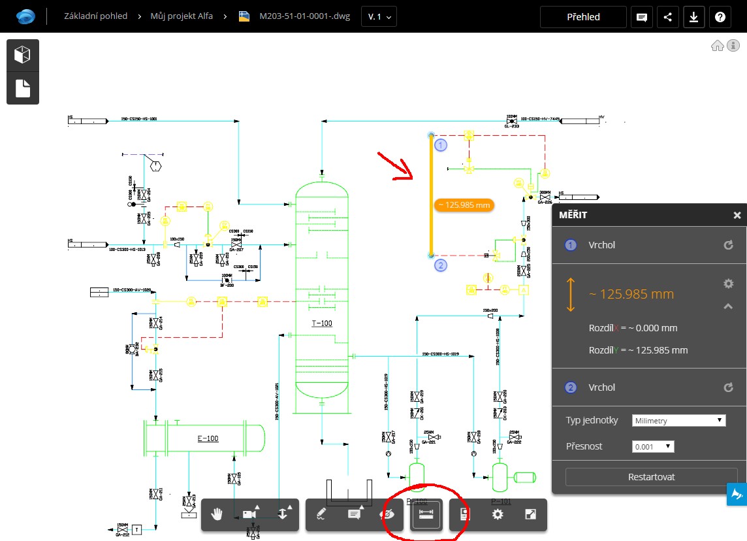
Task: Click the DWG file type icon
Action: pyautogui.click(x=244, y=17)
